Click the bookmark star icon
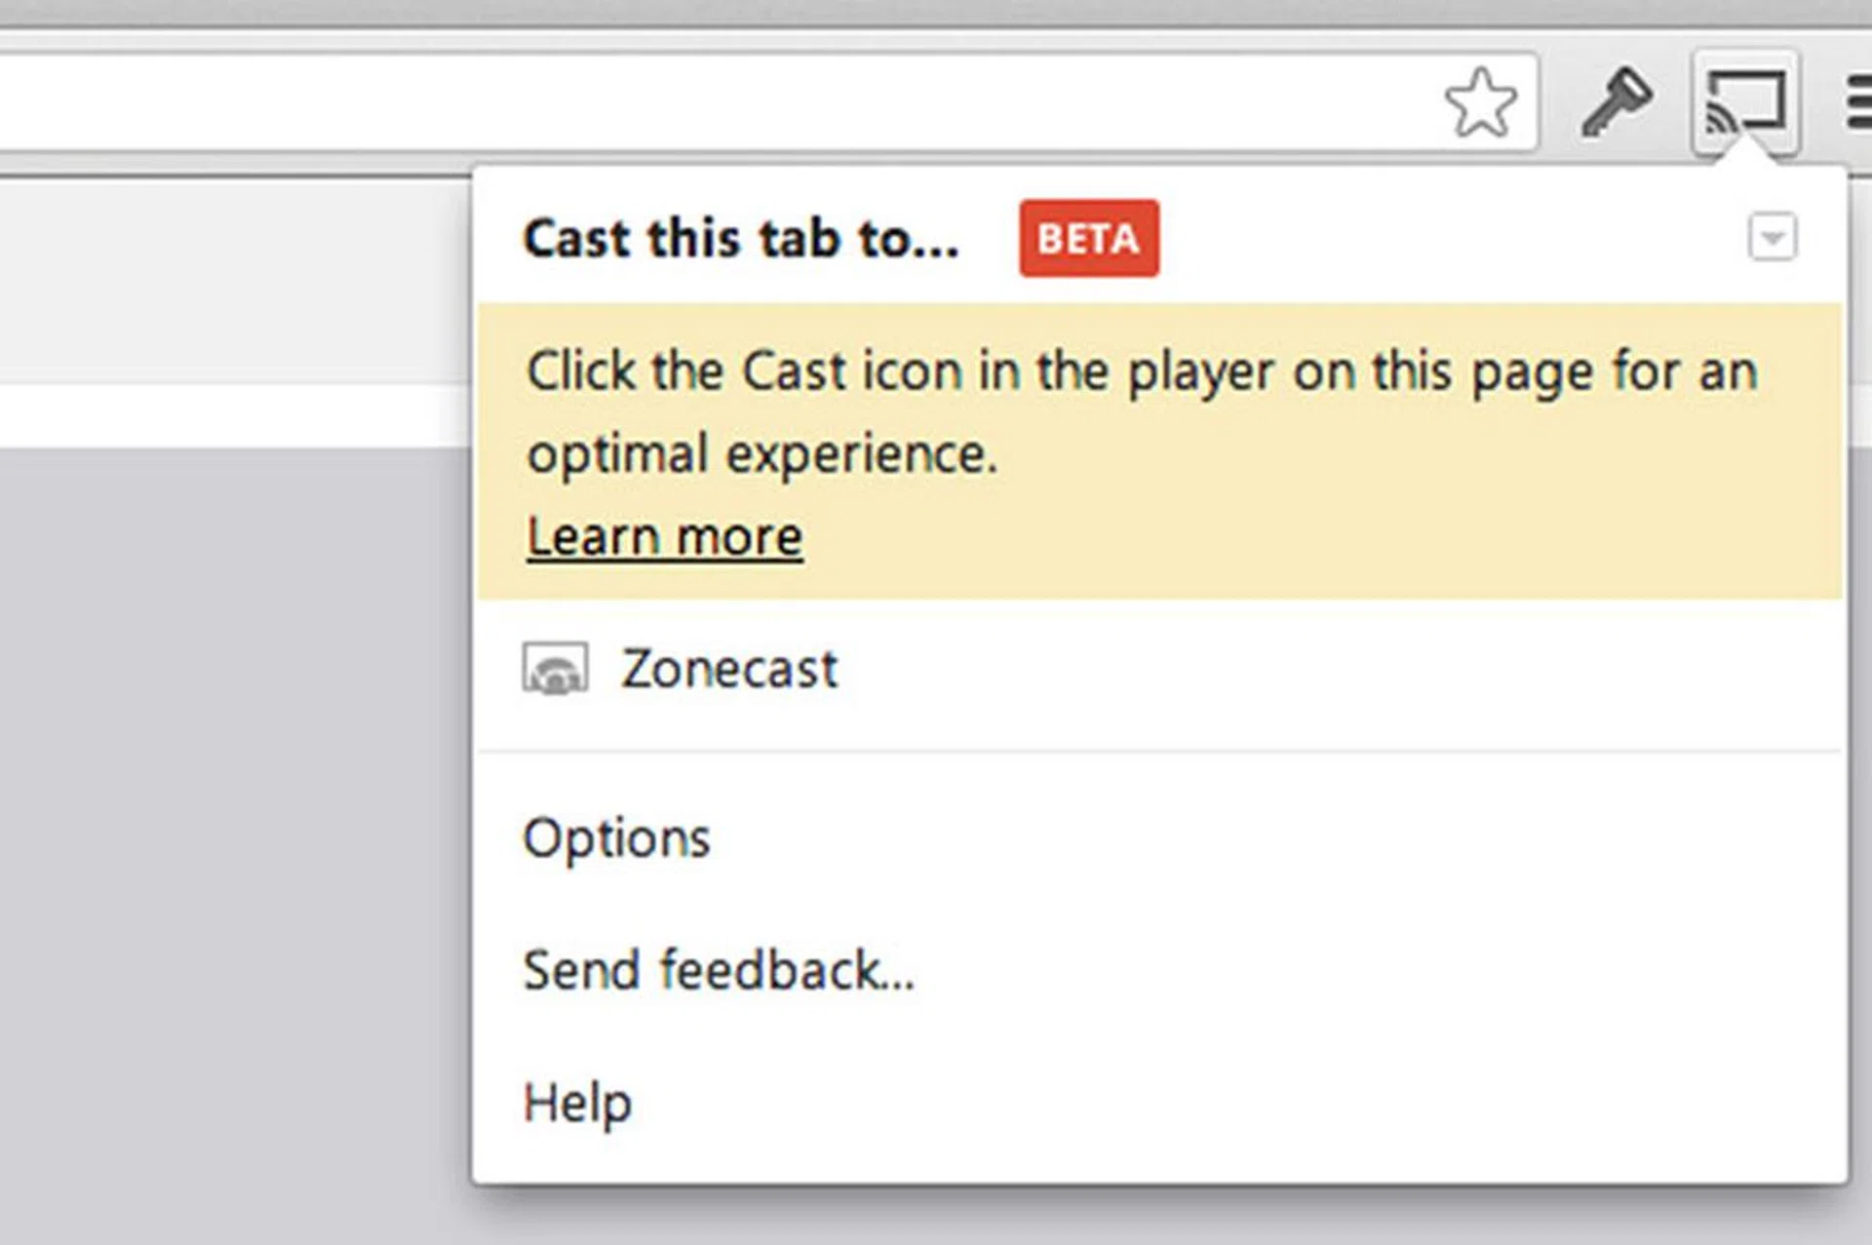The height and width of the screenshot is (1245, 1872). point(1483,100)
